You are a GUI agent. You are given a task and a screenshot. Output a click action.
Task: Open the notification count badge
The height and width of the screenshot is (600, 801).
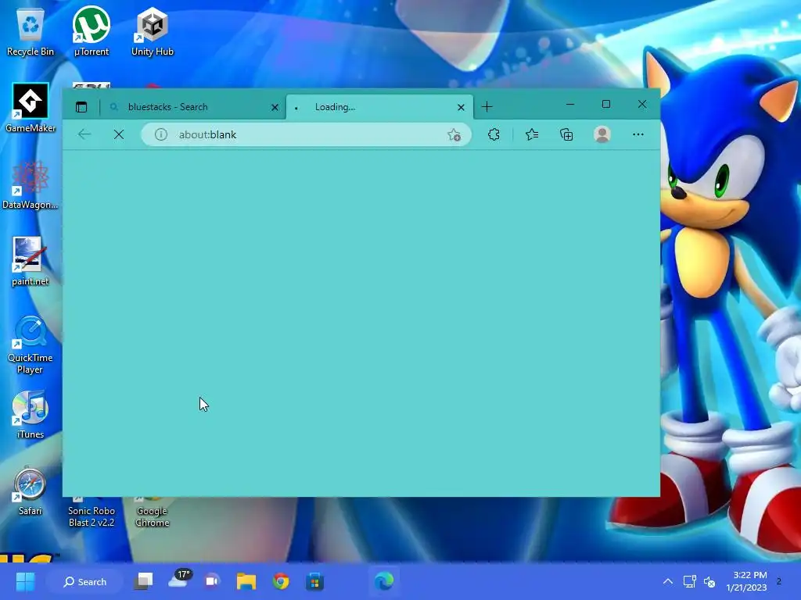tap(779, 581)
